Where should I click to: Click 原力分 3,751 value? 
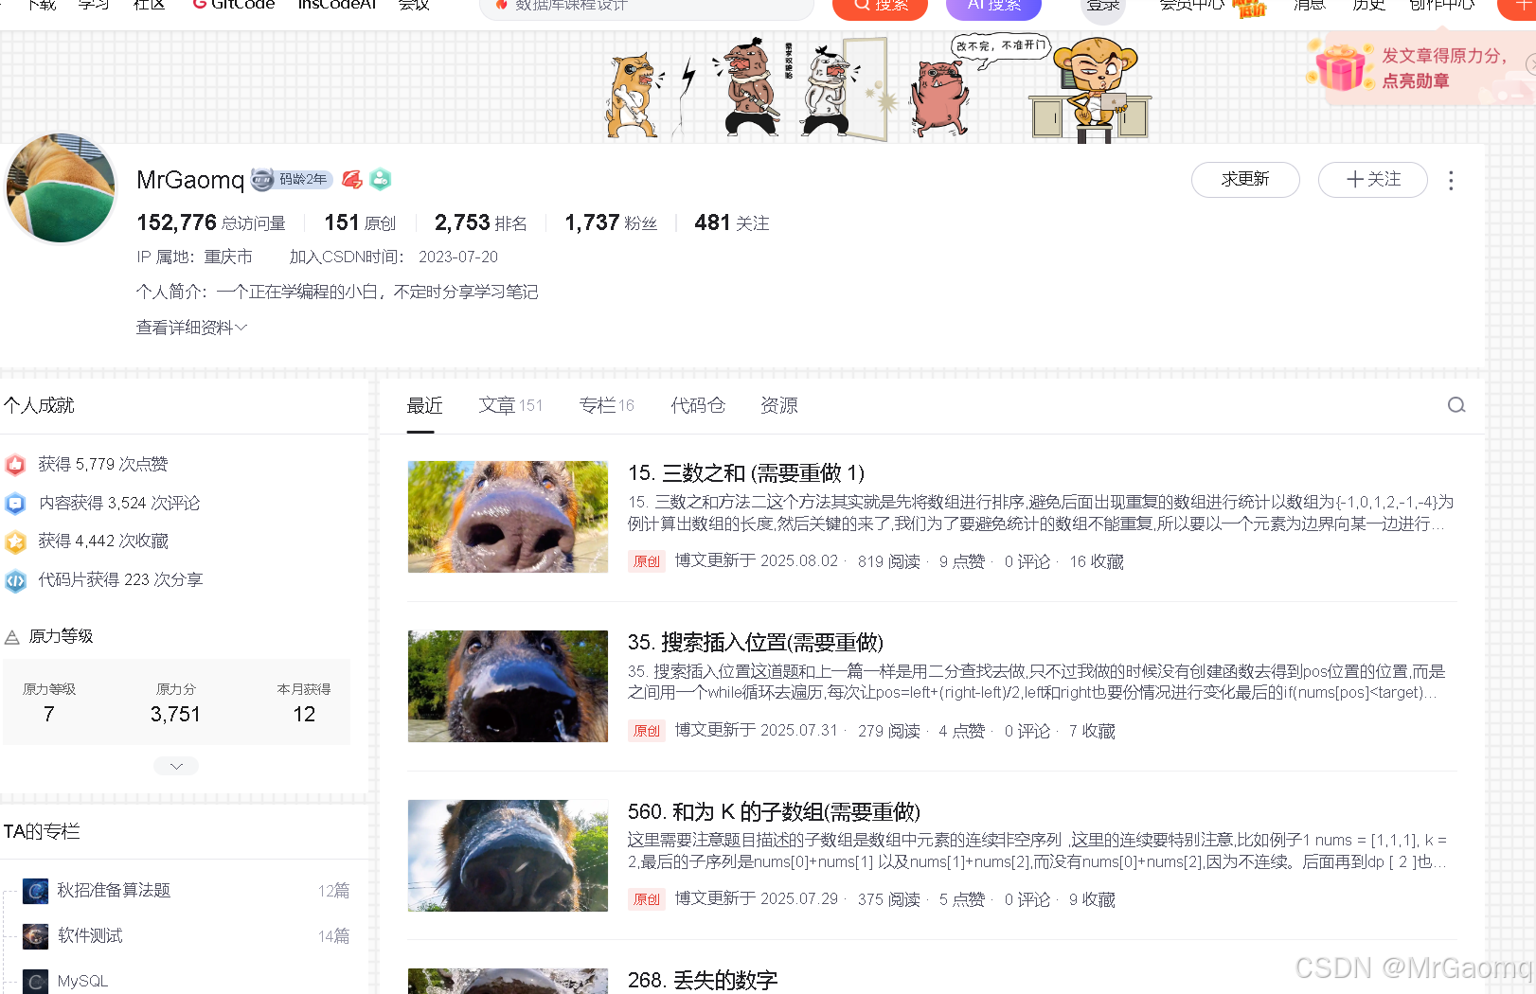[176, 715]
